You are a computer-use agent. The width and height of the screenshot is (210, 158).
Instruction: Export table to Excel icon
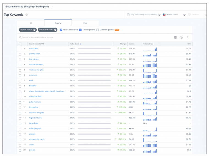click(176, 37)
